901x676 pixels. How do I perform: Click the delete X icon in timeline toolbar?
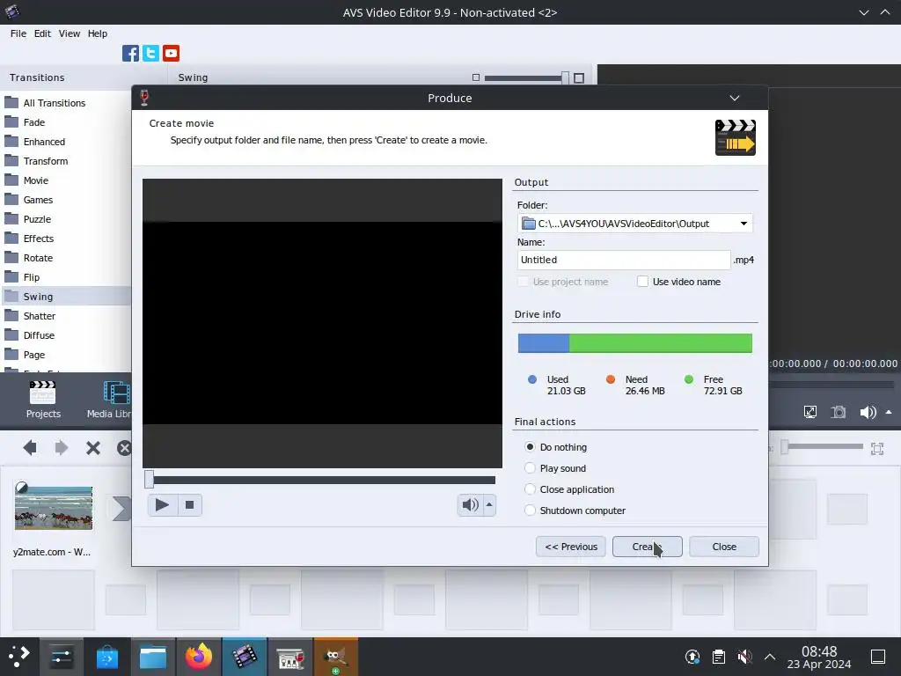93,448
